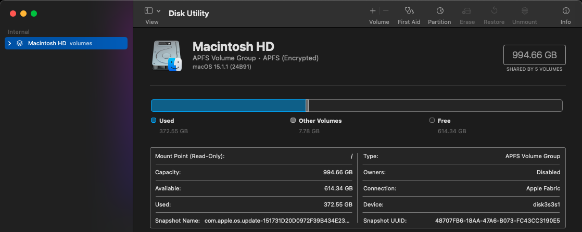Click the 614.34 GB value under Free legend
Screen dimensions: 582x232
452,131
